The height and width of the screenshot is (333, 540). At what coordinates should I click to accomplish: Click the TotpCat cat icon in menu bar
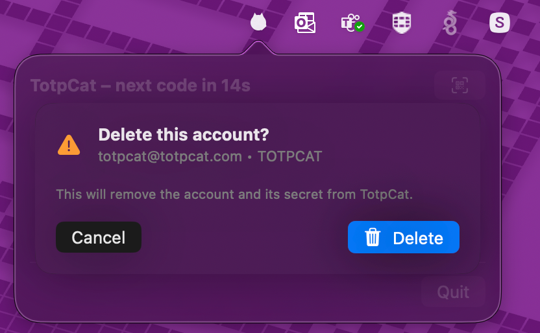(258, 23)
